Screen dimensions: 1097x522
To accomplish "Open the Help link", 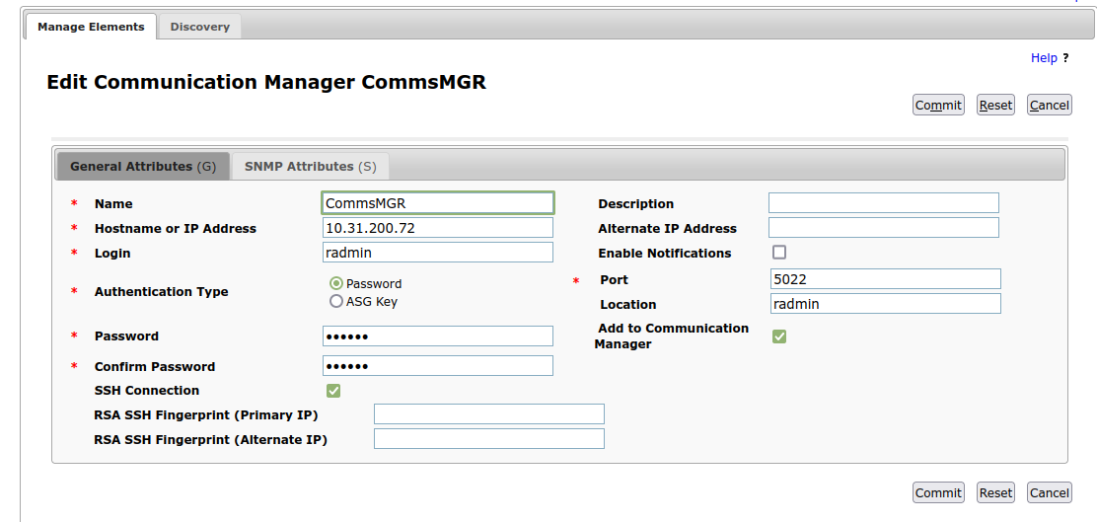I will tap(1043, 58).
